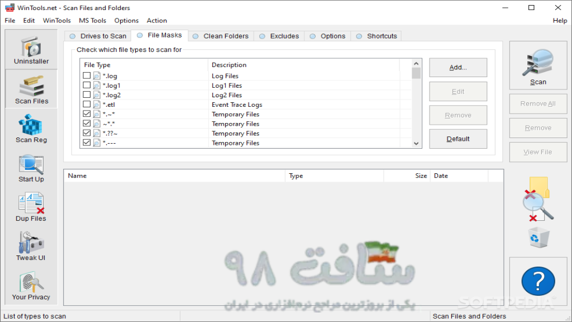Sort by Description column header
The width and height of the screenshot is (572, 322).
click(x=304, y=65)
